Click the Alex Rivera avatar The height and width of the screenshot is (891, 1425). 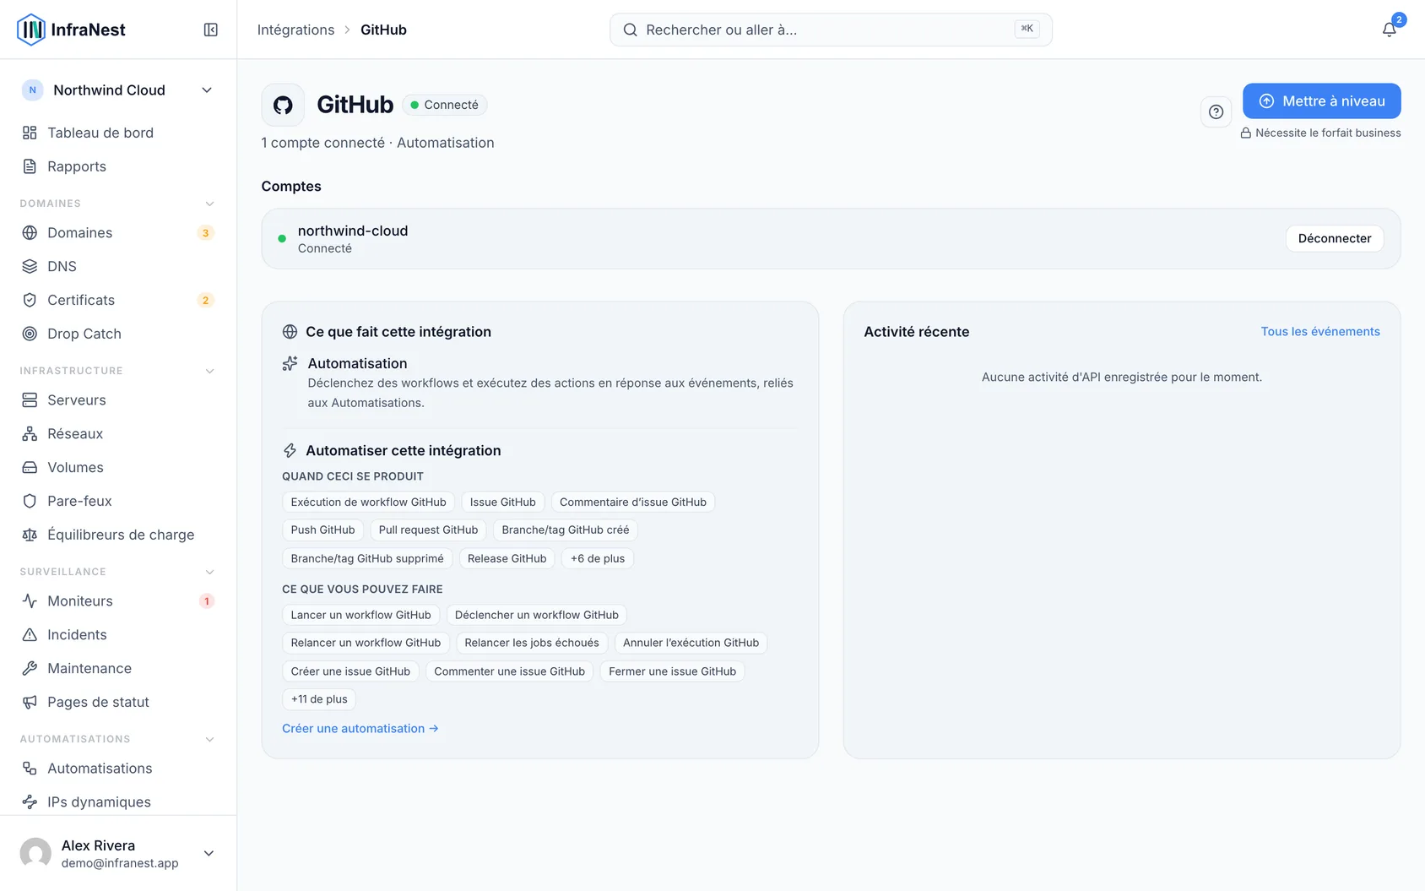tap(35, 853)
